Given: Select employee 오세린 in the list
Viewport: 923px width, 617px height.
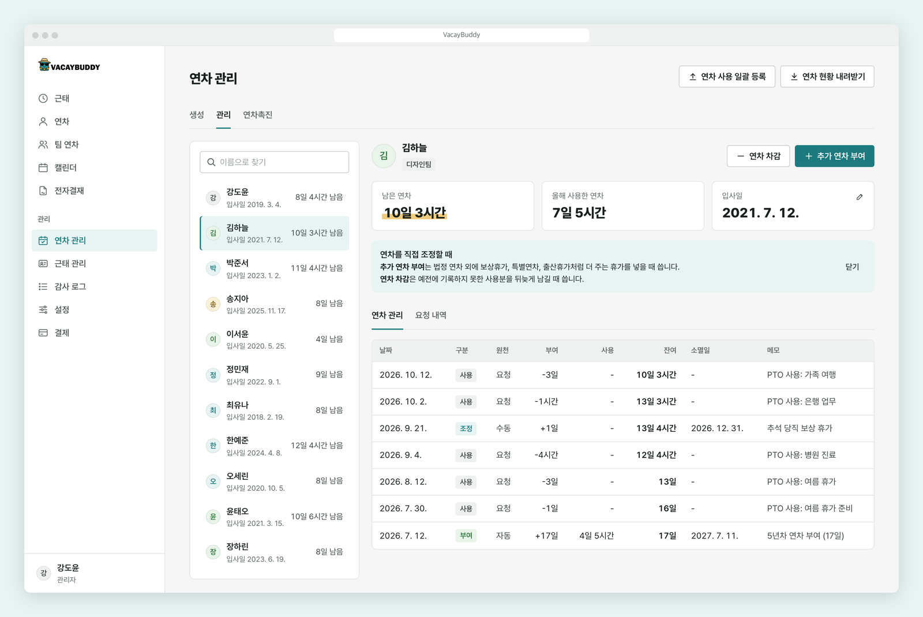Looking at the screenshot, I should (275, 481).
